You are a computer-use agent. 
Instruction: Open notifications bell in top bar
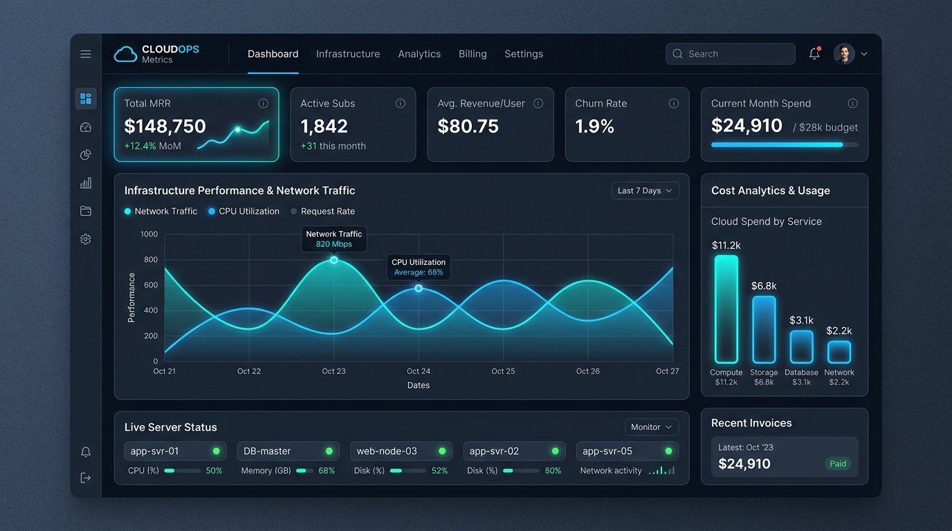click(x=815, y=53)
